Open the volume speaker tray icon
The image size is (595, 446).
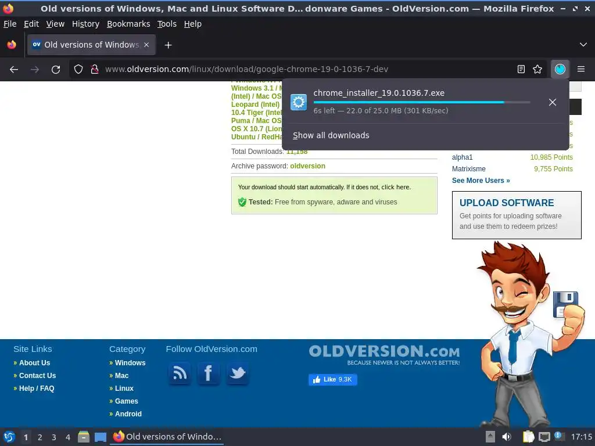[507, 437]
